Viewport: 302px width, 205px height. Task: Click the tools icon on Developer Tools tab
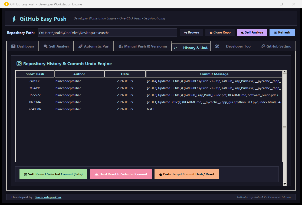click(217, 46)
